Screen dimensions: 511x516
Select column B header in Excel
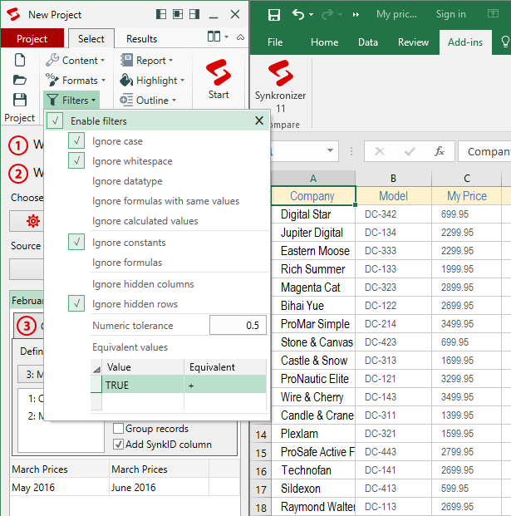[393, 179]
